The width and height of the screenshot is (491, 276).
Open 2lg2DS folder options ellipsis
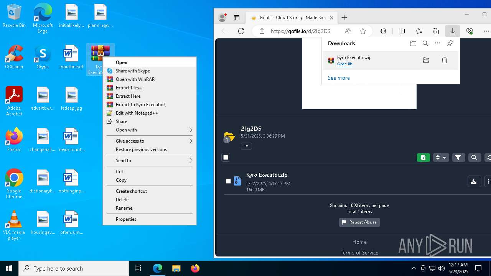246,146
